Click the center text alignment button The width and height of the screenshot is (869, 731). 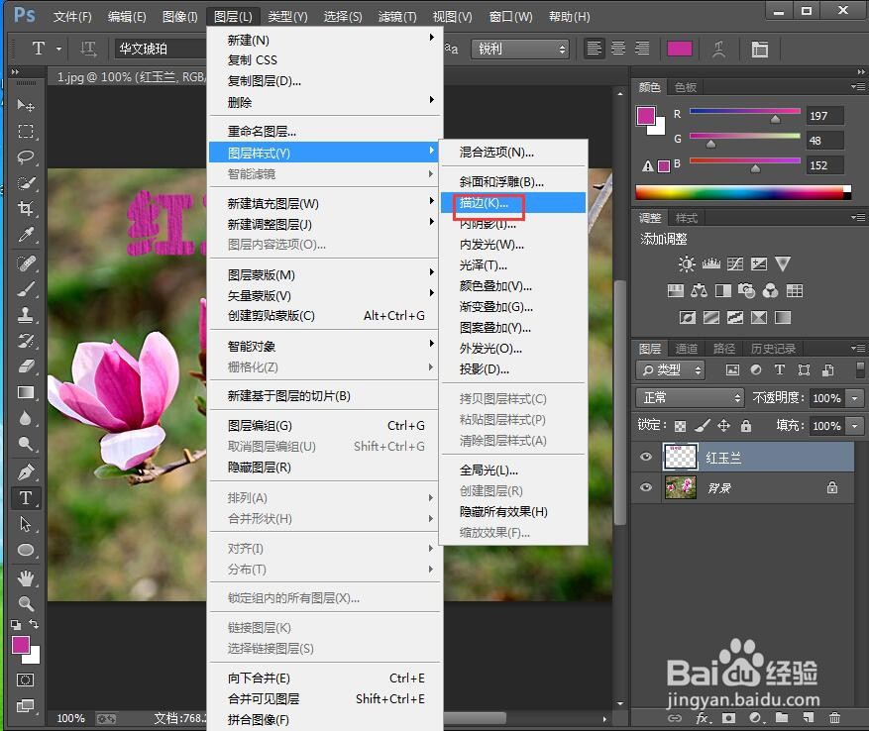click(x=616, y=48)
